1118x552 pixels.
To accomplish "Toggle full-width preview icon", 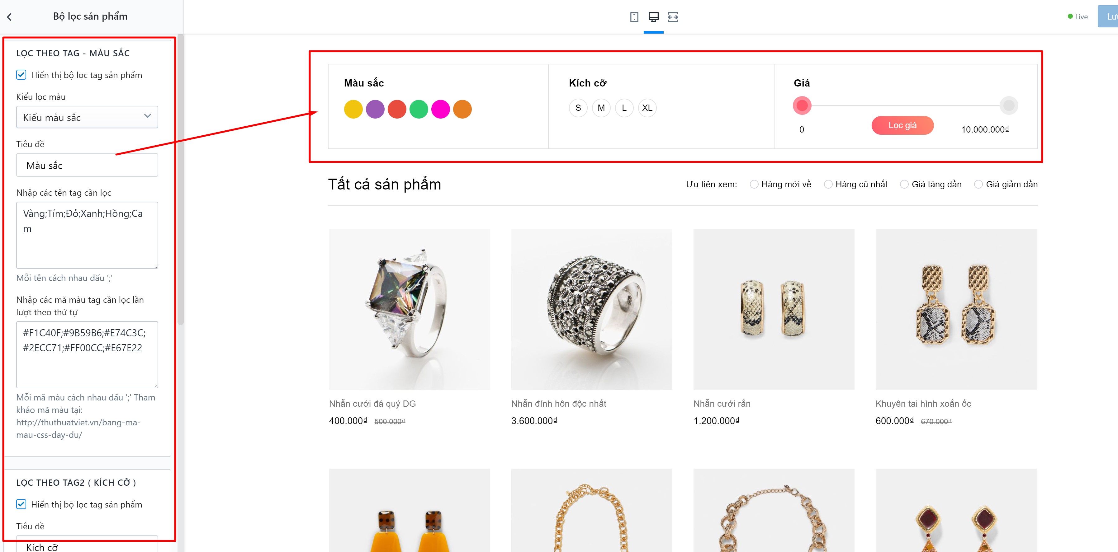I will point(673,17).
